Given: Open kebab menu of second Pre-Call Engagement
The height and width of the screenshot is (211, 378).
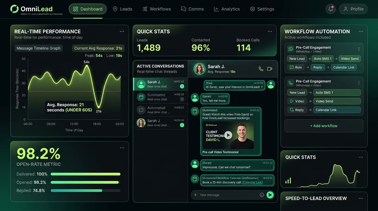Looking at the screenshot, I should [359, 83].
